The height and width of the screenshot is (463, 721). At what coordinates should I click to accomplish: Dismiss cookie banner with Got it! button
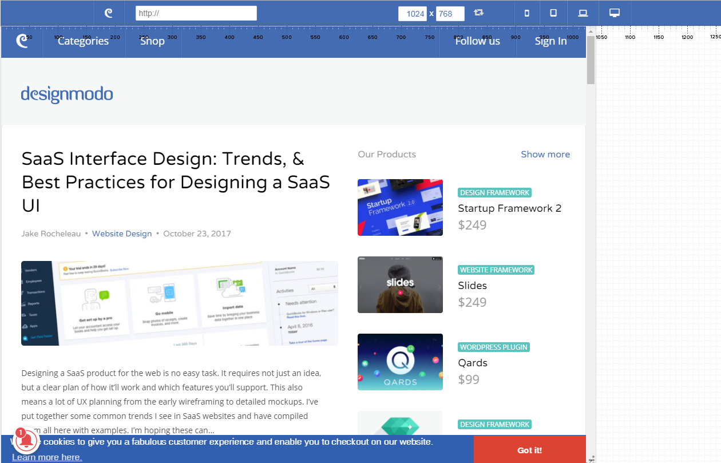tap(529, 450)
